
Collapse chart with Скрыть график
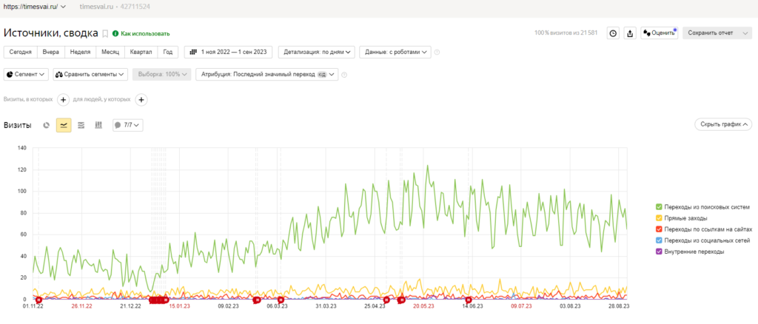coord(723,124)
